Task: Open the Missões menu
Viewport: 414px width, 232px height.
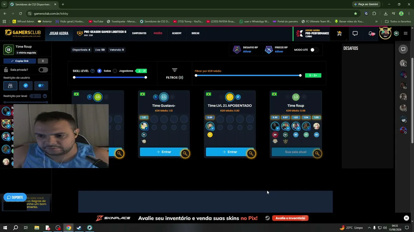Action: pyautogui.click(x=158, y=33)
